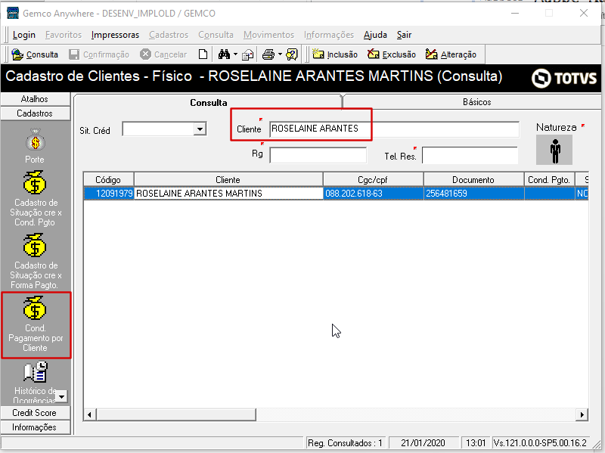The image size is (605, 453).
Task: Open the binoculars dropdown arrow
Action: (235, 54)
